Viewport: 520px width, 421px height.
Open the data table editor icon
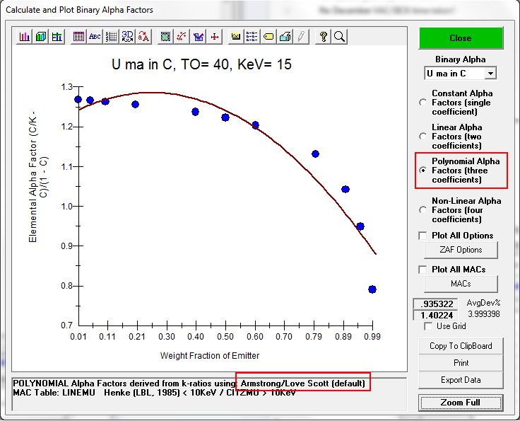(78, 37)
